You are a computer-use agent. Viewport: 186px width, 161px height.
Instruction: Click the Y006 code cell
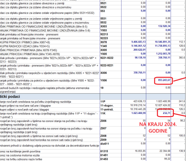(x=103, y=80)
